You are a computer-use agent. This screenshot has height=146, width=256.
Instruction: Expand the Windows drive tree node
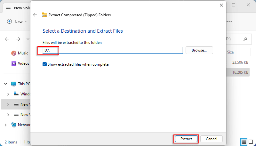coord(8,94)
